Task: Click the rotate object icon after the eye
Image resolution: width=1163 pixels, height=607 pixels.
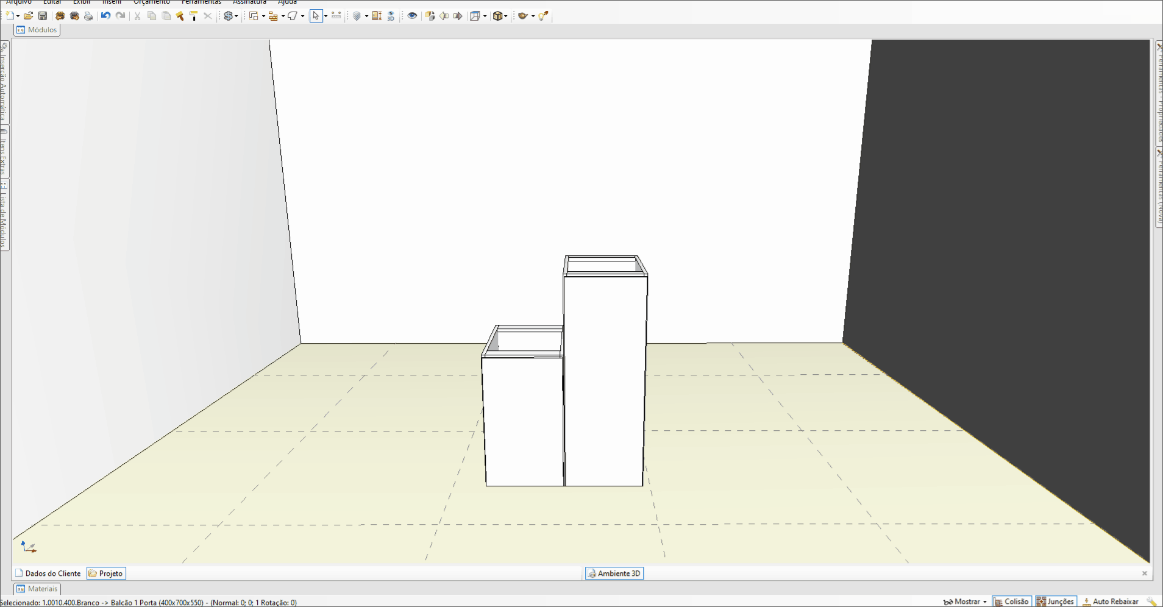Action: (x=430, y=16)
